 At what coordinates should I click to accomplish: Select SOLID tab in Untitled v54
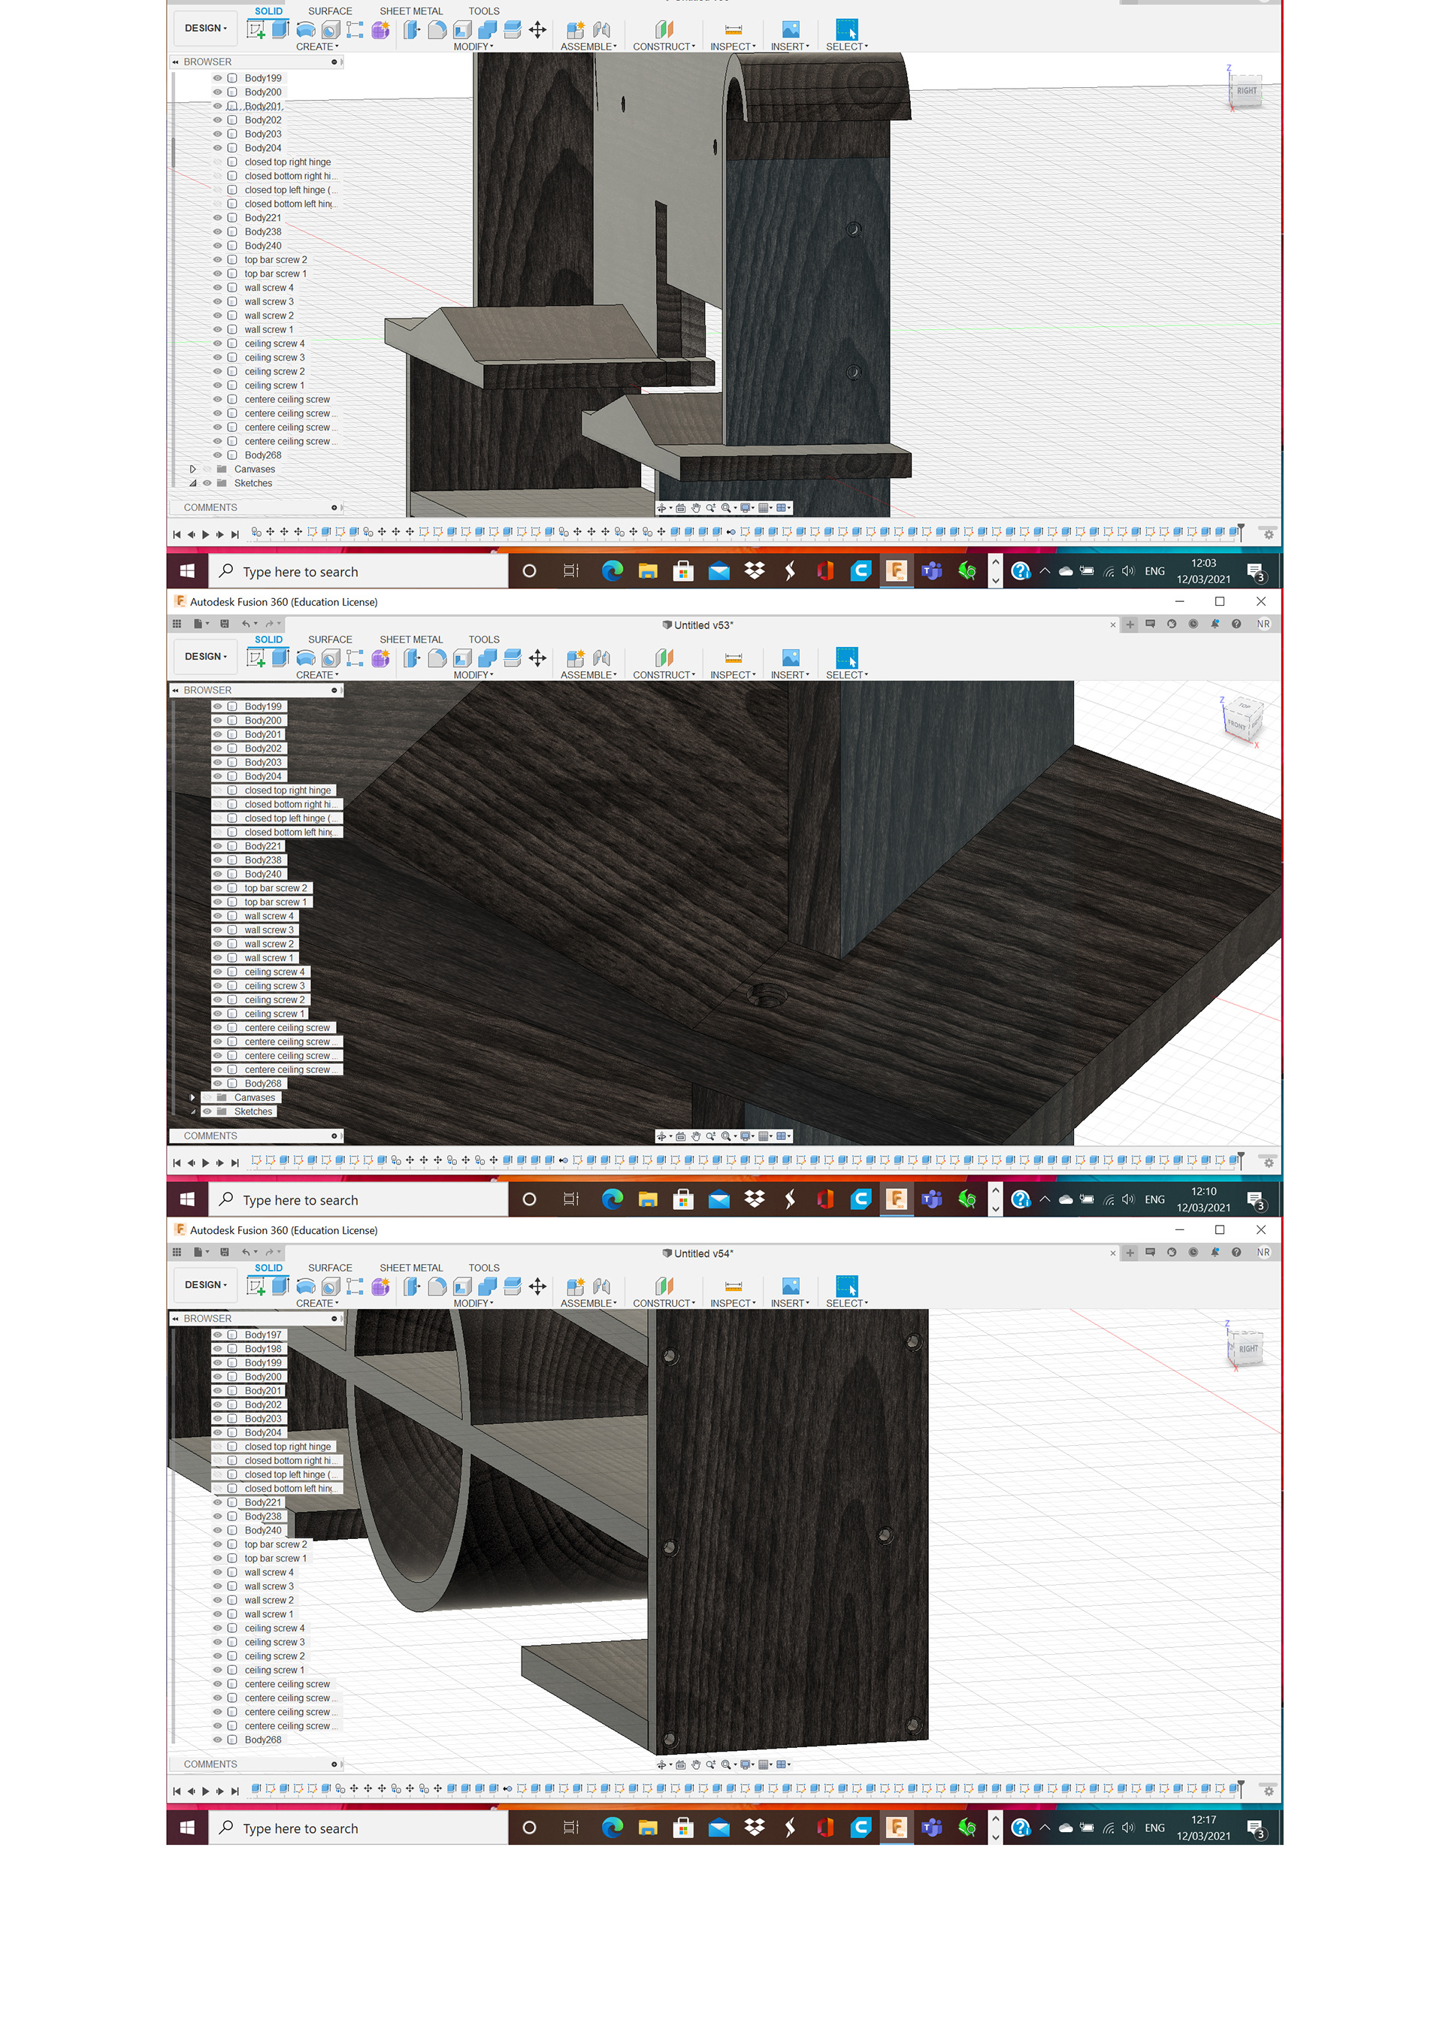pyautogui.click(x=268, y=1268)
